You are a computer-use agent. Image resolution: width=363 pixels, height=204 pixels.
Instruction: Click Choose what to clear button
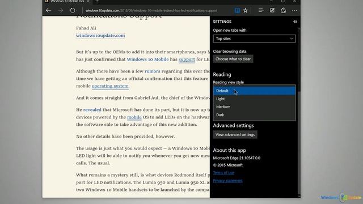pos(233,59)
